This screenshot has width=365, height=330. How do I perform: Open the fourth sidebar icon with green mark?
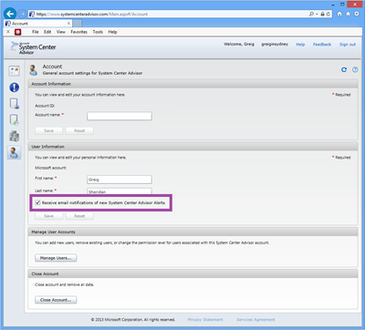point(15,119)
